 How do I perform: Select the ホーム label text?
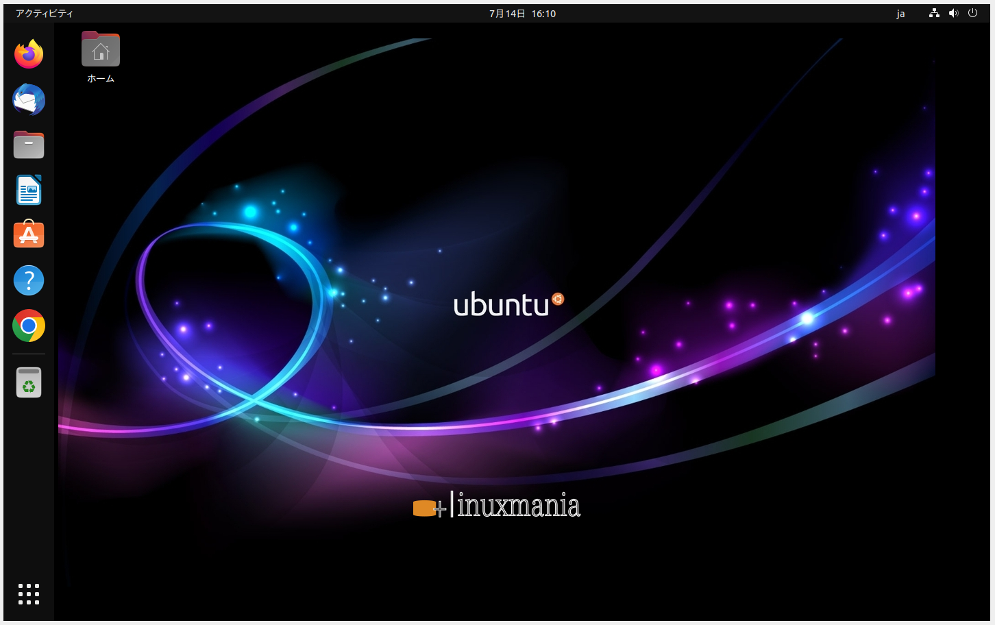click(x=101, y=79)
